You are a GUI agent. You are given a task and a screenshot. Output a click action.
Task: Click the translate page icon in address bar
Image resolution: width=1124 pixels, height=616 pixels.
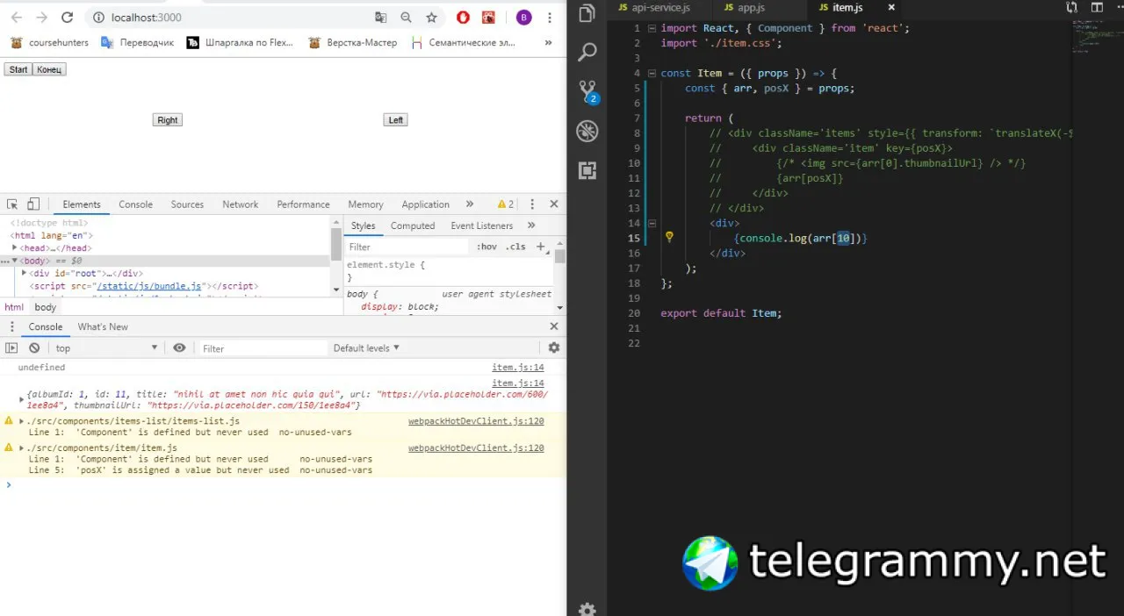pos(380,18)
